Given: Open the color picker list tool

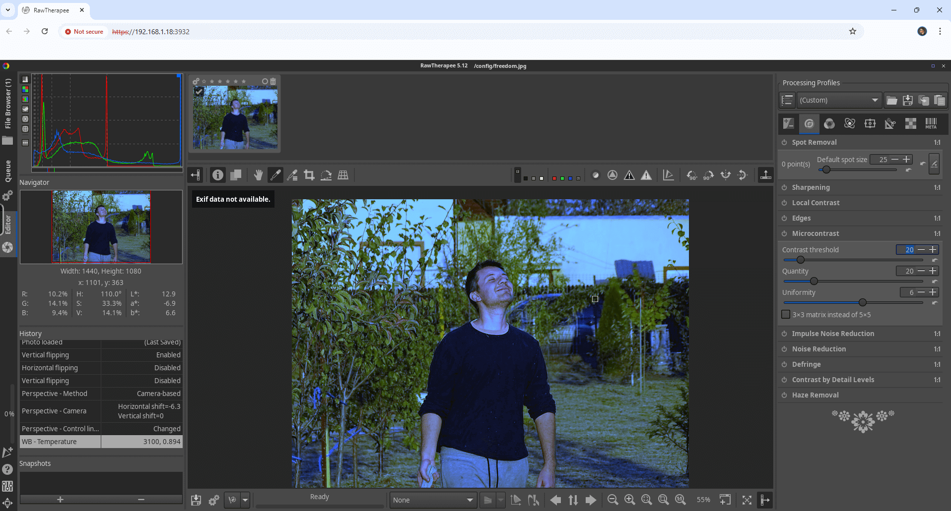Looking at the screenshot, I should pyautogui.click(x=292, y=175).
